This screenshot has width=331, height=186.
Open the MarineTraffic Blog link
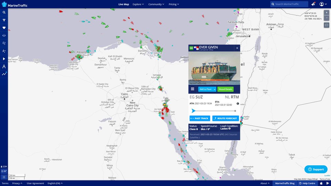pos(285,183)
